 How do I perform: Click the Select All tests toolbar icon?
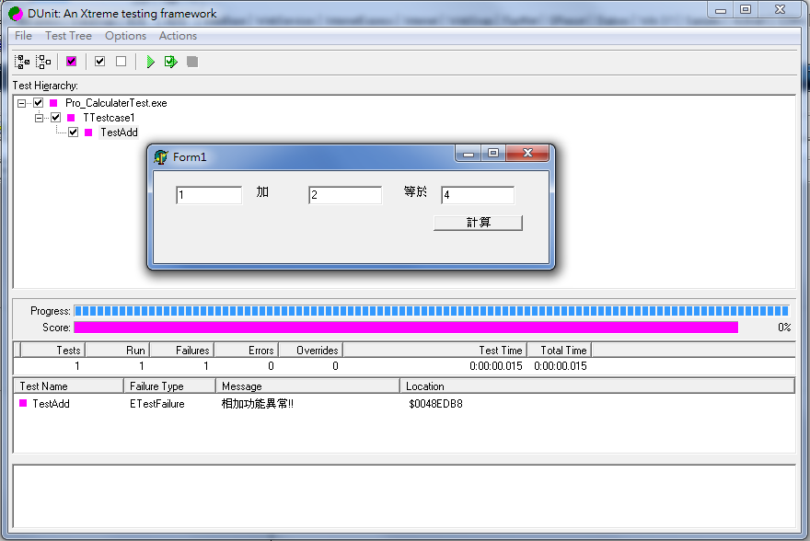click(22, 62)
